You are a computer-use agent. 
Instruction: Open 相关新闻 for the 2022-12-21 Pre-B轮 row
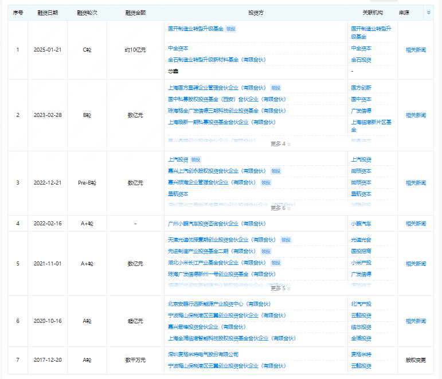click(416, 183)
